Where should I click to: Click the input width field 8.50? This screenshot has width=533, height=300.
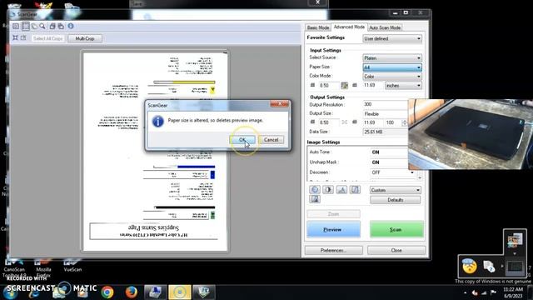coord(328,86)
